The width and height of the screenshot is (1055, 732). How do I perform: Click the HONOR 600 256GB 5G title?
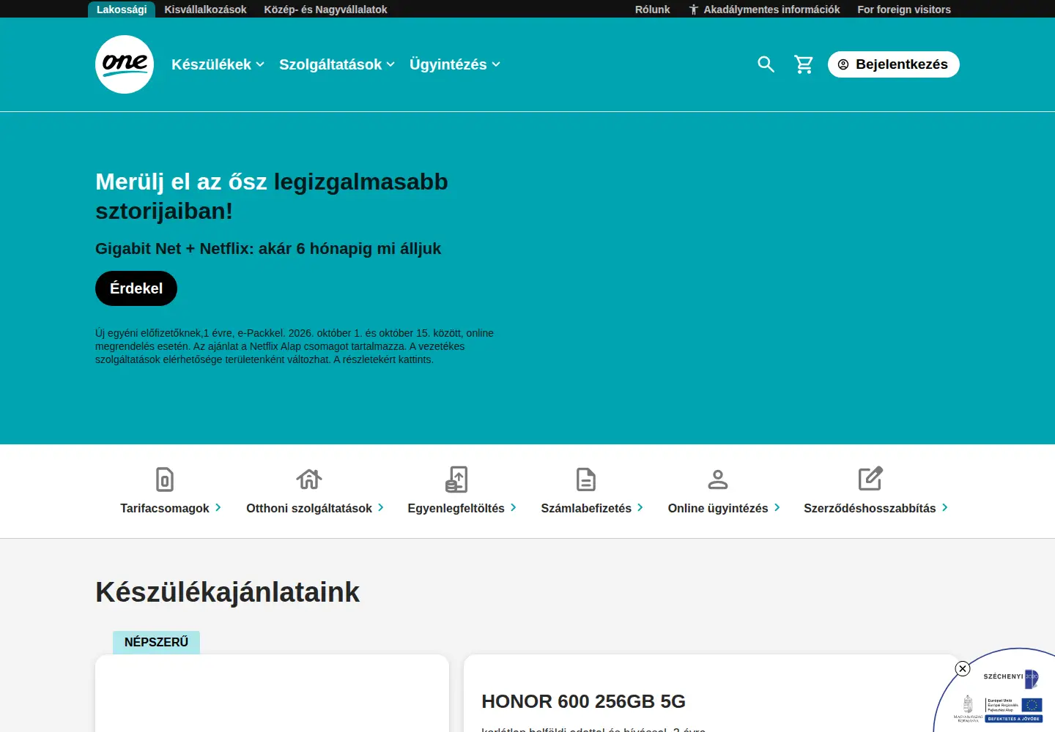pos(583,701)
